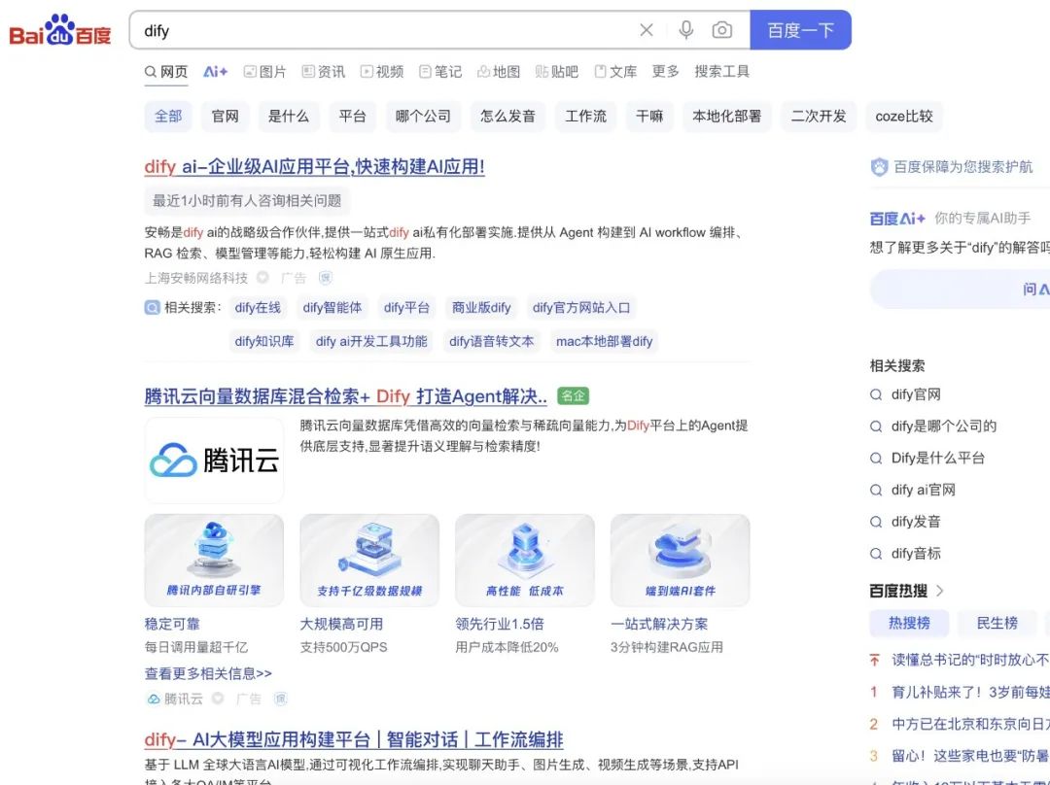The height and width of the screenshot is (785, 1050).
Task: Click 查看更多相关信息>> link
Action: point(208,673)
